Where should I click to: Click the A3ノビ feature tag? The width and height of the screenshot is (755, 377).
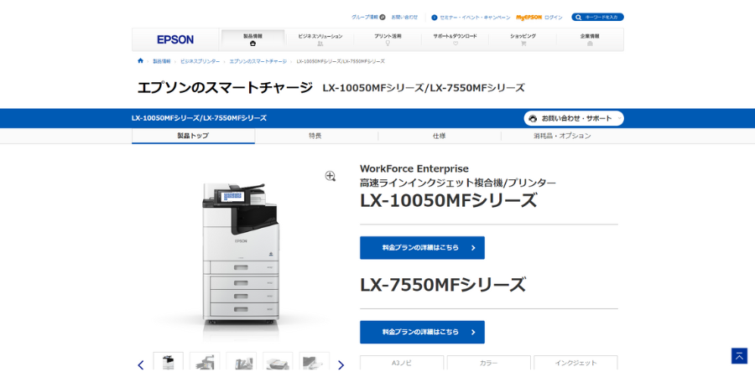click(402, 363)
